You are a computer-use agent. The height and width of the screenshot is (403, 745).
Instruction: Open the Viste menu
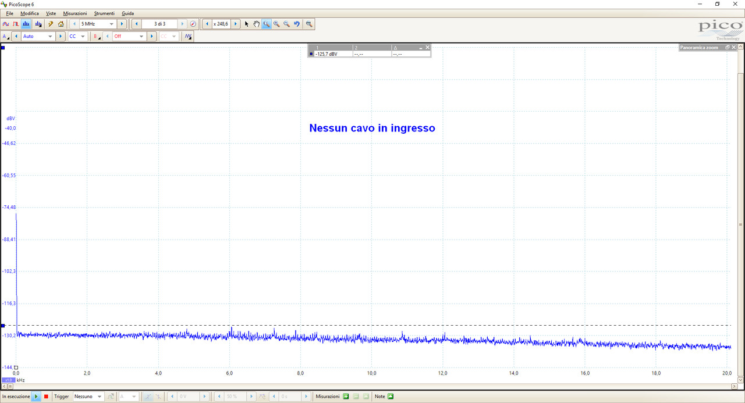point(51,13)
